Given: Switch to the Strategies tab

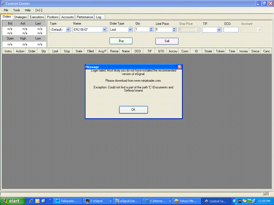Looking at the screenshot, I should point(20,17).
